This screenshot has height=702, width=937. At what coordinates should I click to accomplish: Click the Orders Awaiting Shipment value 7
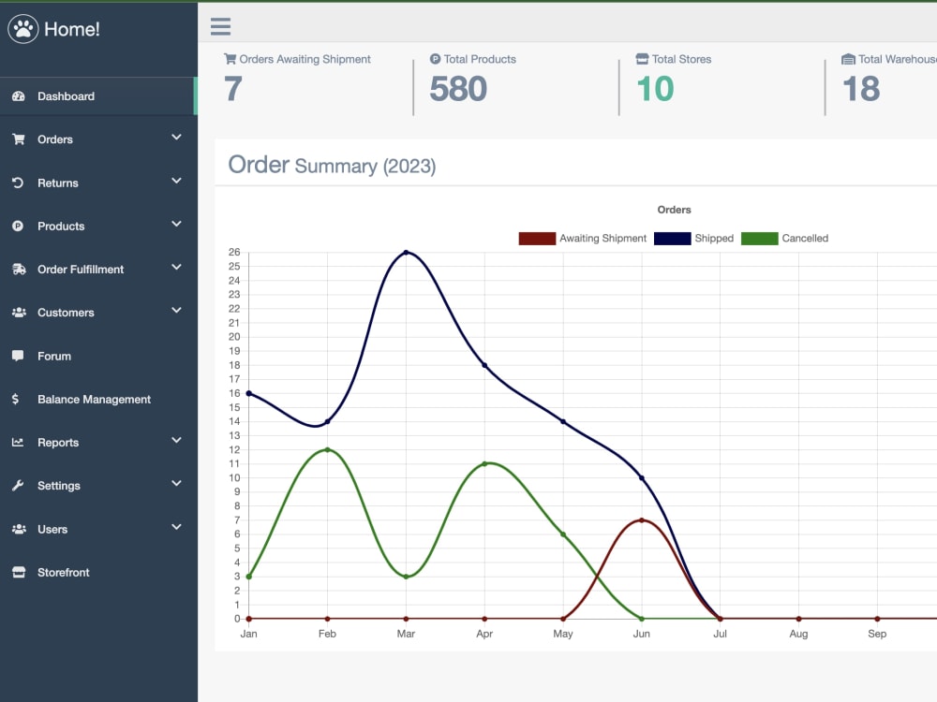click(233, 89)
